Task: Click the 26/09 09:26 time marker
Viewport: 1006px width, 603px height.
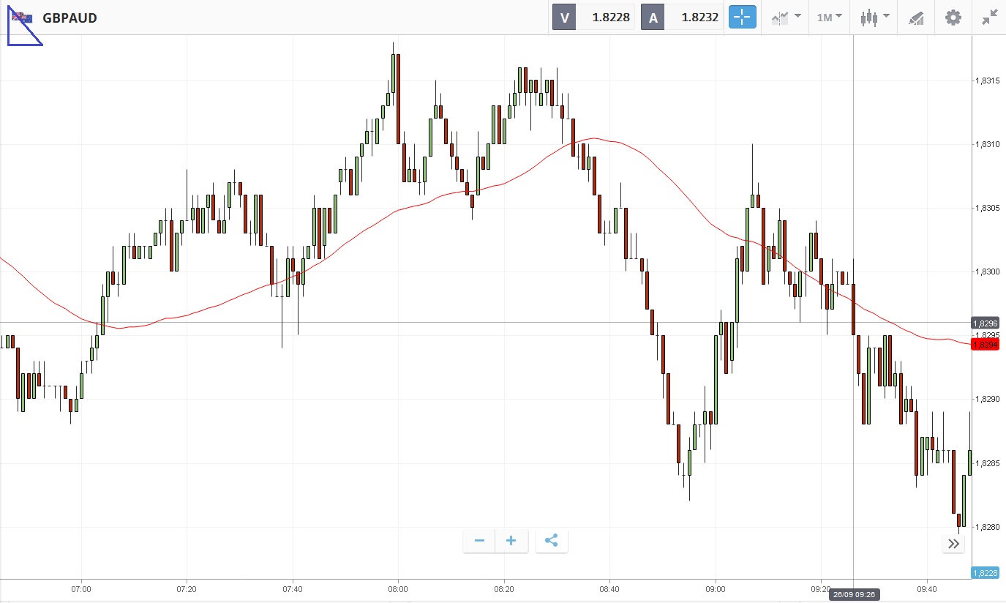Action: tap(853, 595)
